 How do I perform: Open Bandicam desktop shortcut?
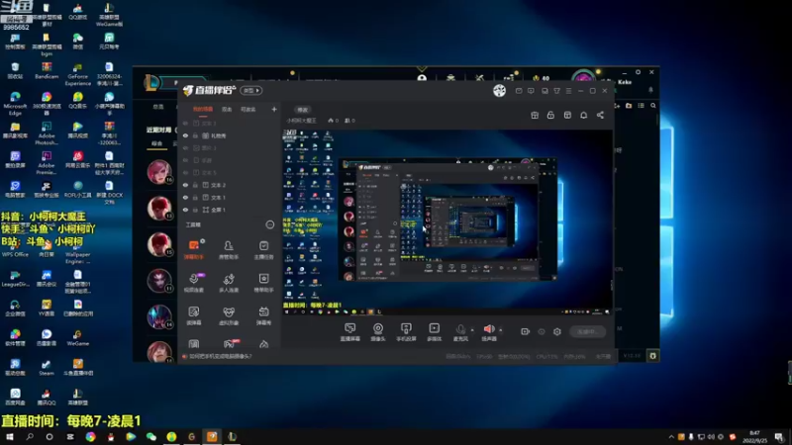point(47,70)
